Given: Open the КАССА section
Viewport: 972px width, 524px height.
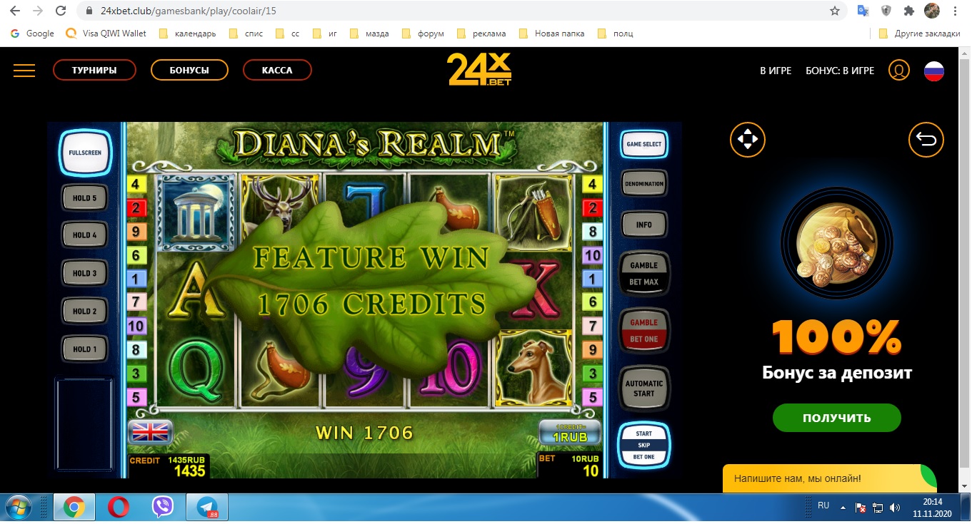Looking at the screenshot, I should click(277, 70).
